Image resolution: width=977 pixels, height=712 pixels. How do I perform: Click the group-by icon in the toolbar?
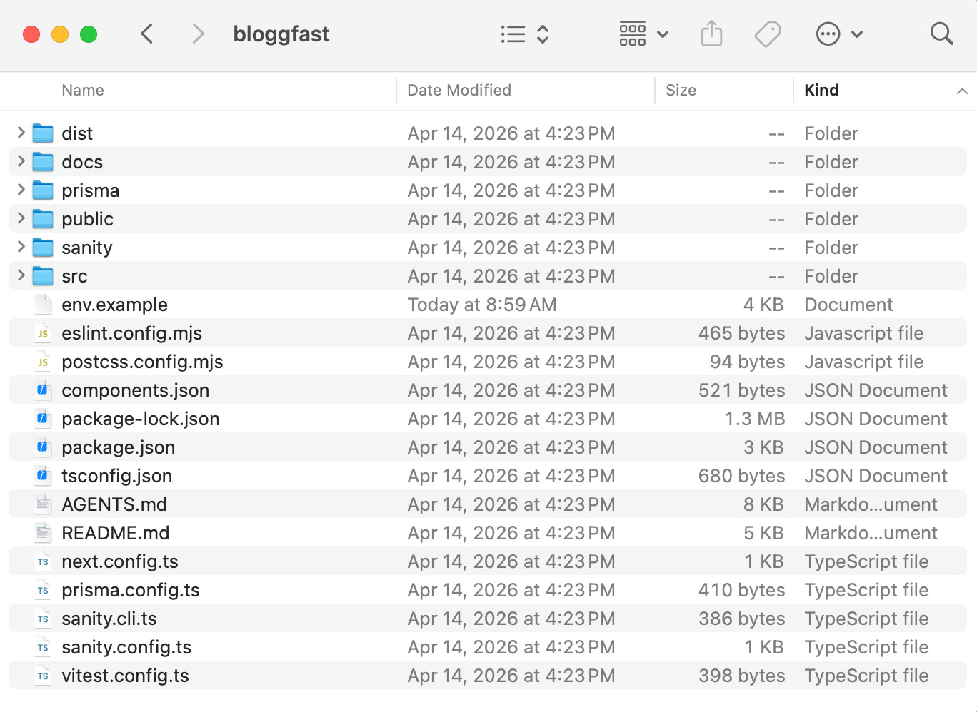point(633,34)
